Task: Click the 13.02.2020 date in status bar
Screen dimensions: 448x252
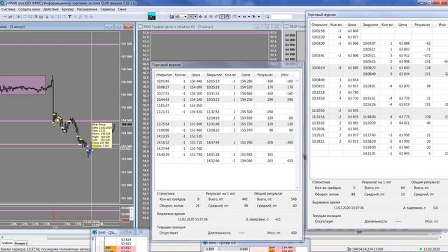Action: (x=432, y=249)
